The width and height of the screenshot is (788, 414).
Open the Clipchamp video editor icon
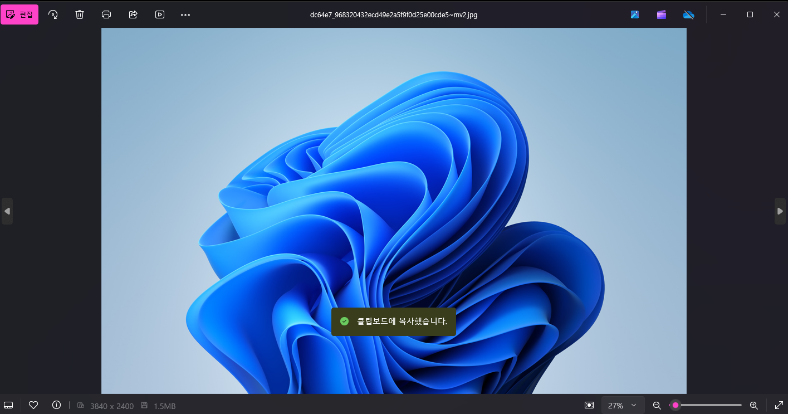(x=662, y=14)
